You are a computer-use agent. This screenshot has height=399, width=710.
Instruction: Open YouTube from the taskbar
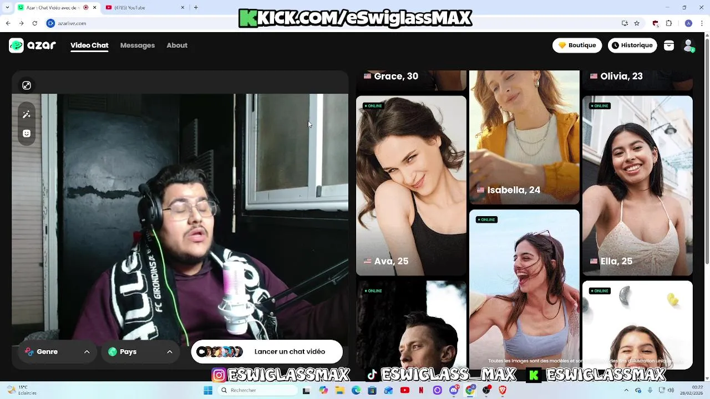point(405,390)
